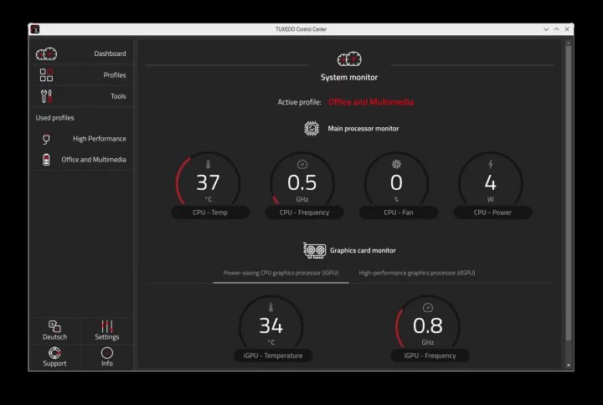
Task: Click the 0.5 GHz frequency value
Action: point(302,183)
